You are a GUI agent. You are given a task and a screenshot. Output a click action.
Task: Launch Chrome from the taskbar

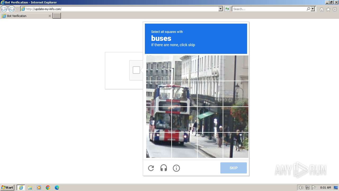(x=48, y=188)
